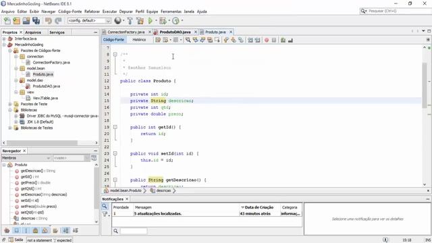The height and width of the screenshot is (243, 432).
Task: Open the Refatorar menu
Action: [92, 11]
